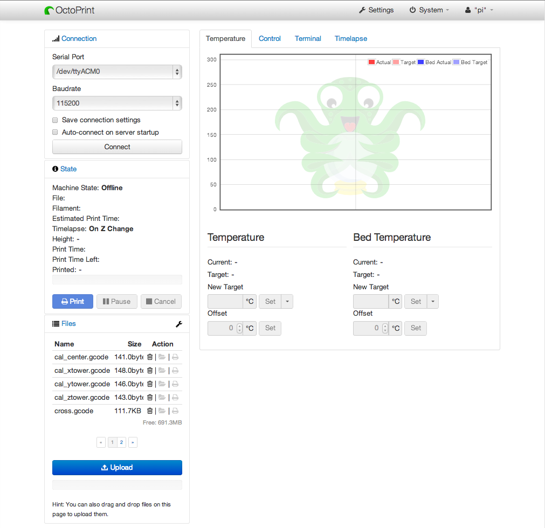This screenshot has height=528, width=545.
Task: Print cal_xtower.gcode with printer icon
Action: point(175,370)
